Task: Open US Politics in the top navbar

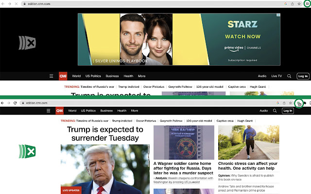Action: point(93,76)
